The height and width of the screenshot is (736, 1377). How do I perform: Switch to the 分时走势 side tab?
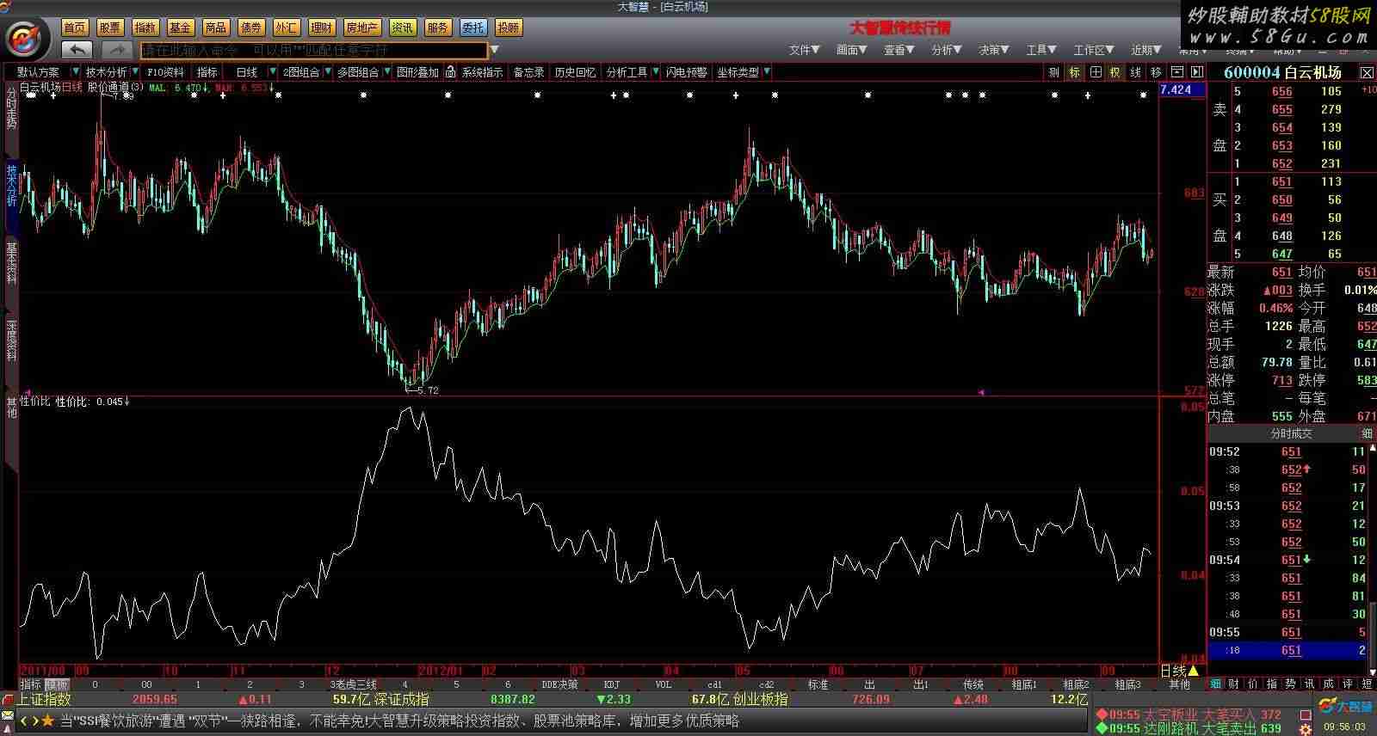pos(11,108)
